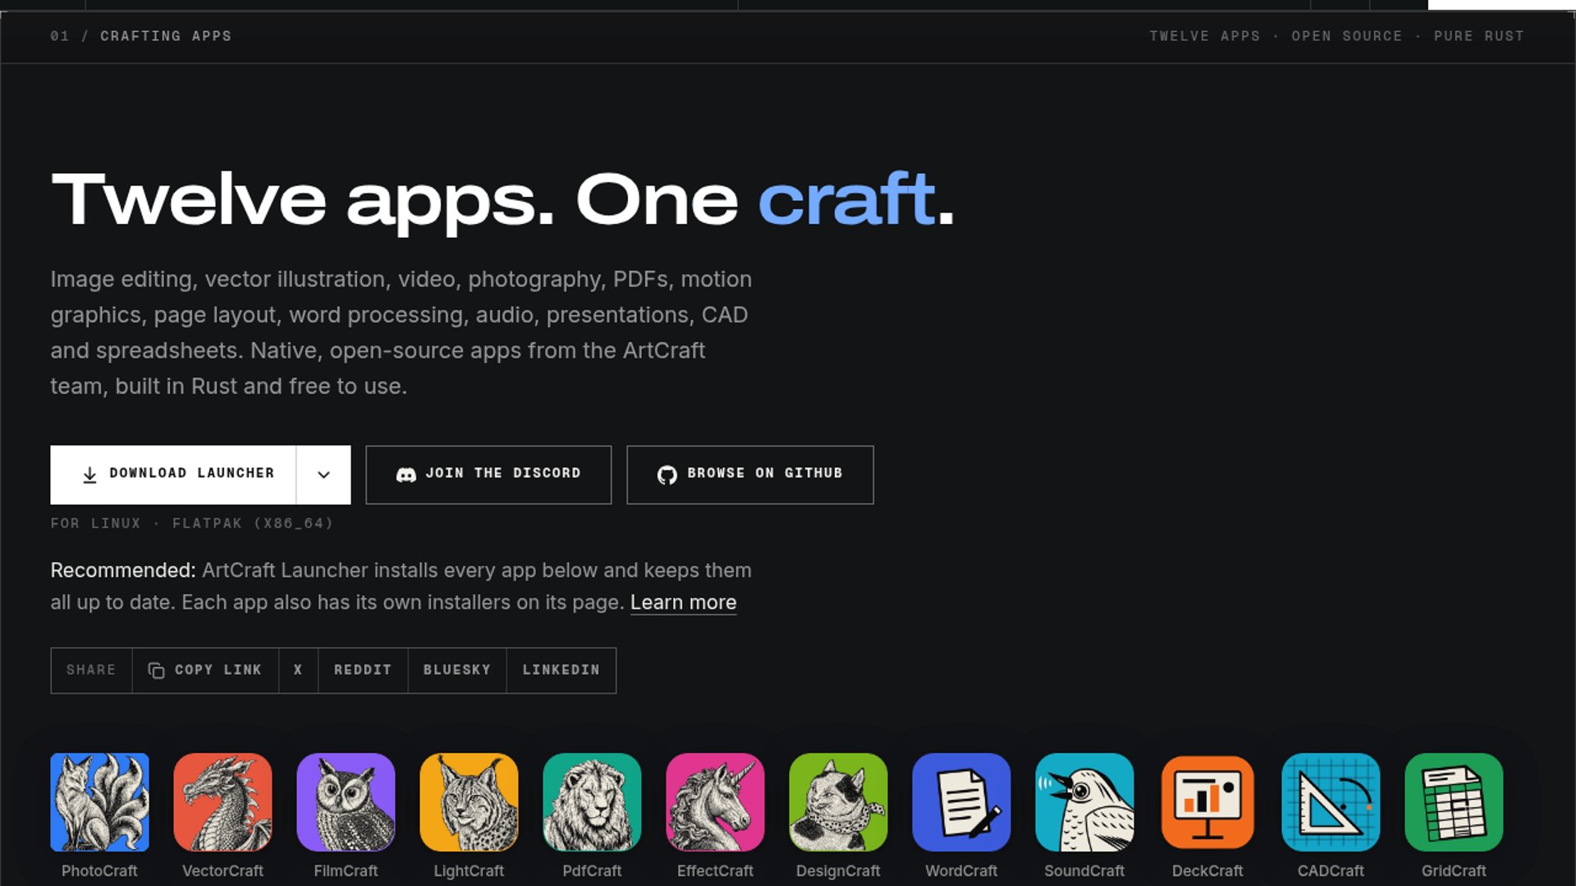Click Join the Discord button

pyautogui.click(x=488, y=474)
